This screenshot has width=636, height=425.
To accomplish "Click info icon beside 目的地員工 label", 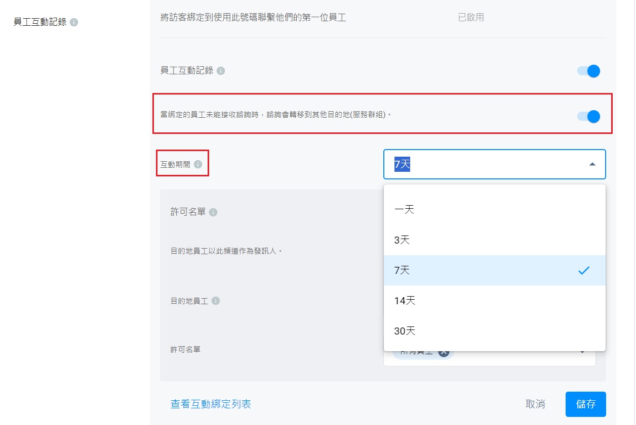I will [216, 301].
